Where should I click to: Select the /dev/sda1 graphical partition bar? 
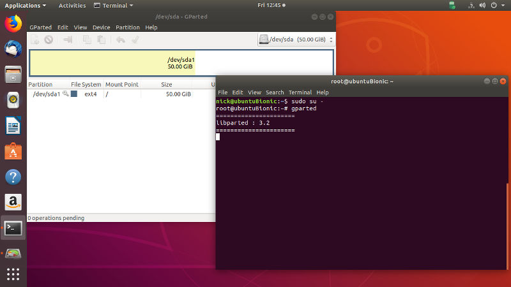point(181,63)
